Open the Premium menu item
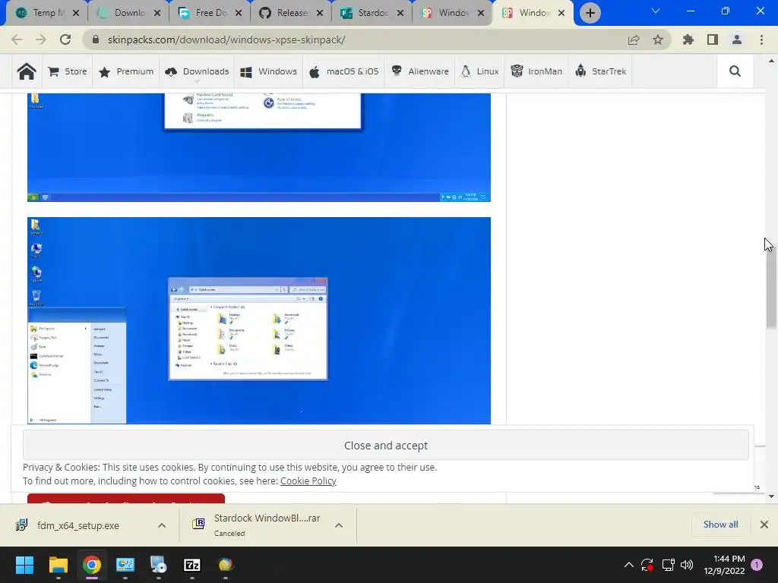The height and width of the screenshot is (583, 778). coord(126,71)
